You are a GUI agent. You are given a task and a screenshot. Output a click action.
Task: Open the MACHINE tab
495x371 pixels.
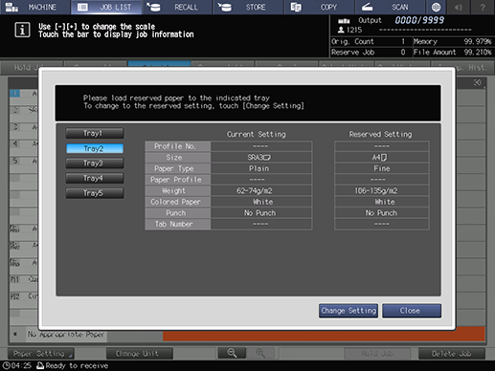[x=34, y=7]
